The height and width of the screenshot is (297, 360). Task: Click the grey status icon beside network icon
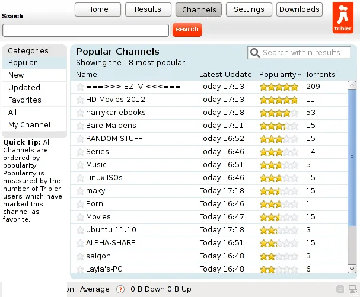click(x=340, y=289)
